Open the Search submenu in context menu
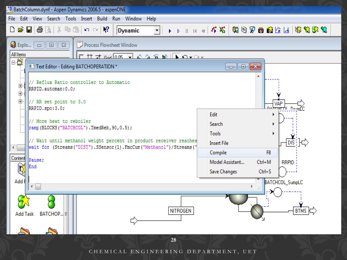 click(238, 124)
